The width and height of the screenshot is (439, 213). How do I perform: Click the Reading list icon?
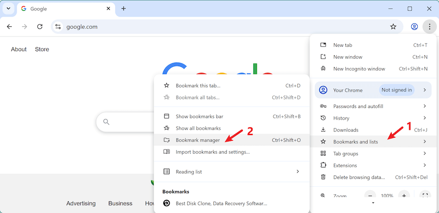pyautogui.click(x=166, y=171)
